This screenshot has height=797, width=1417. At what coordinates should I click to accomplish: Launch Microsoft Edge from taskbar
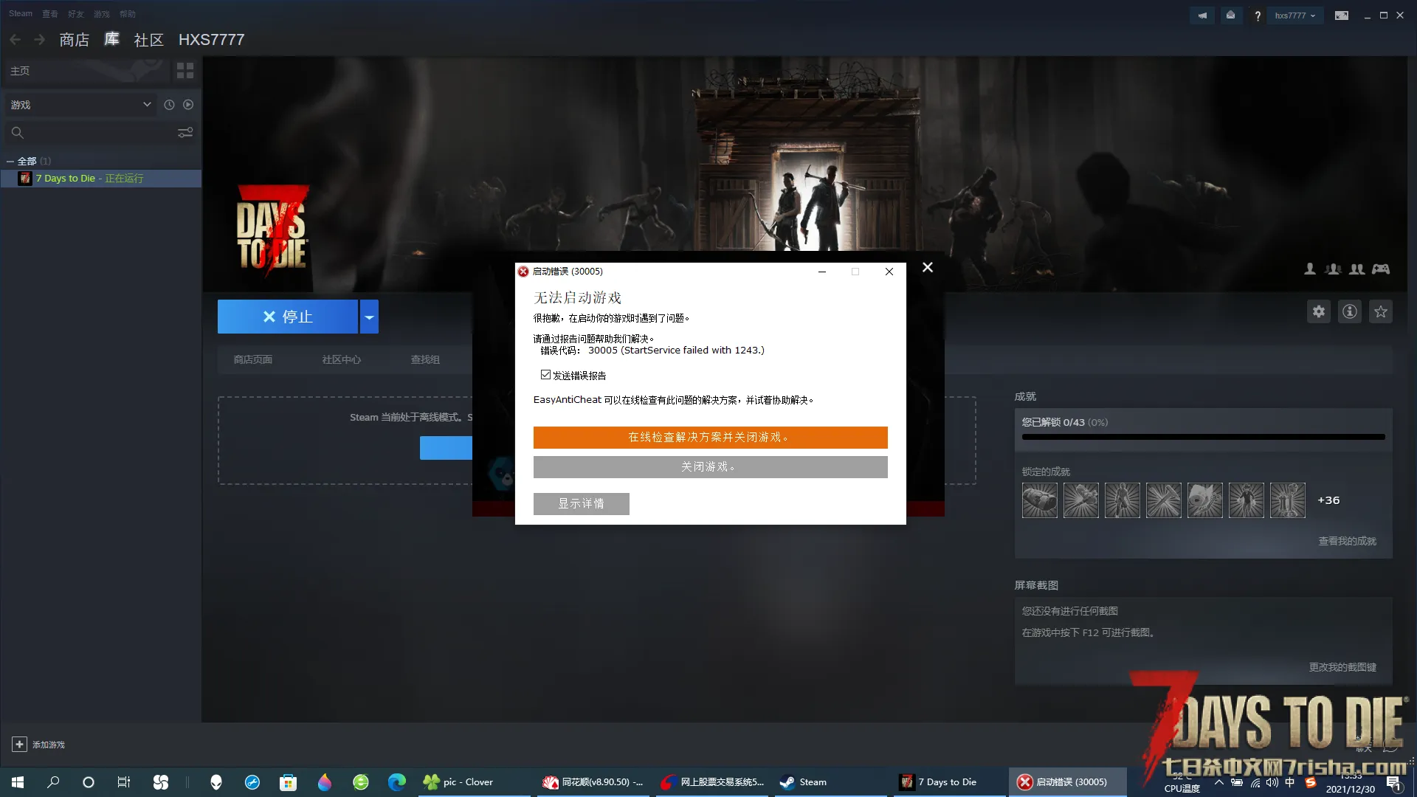click(x=397, y=782)
